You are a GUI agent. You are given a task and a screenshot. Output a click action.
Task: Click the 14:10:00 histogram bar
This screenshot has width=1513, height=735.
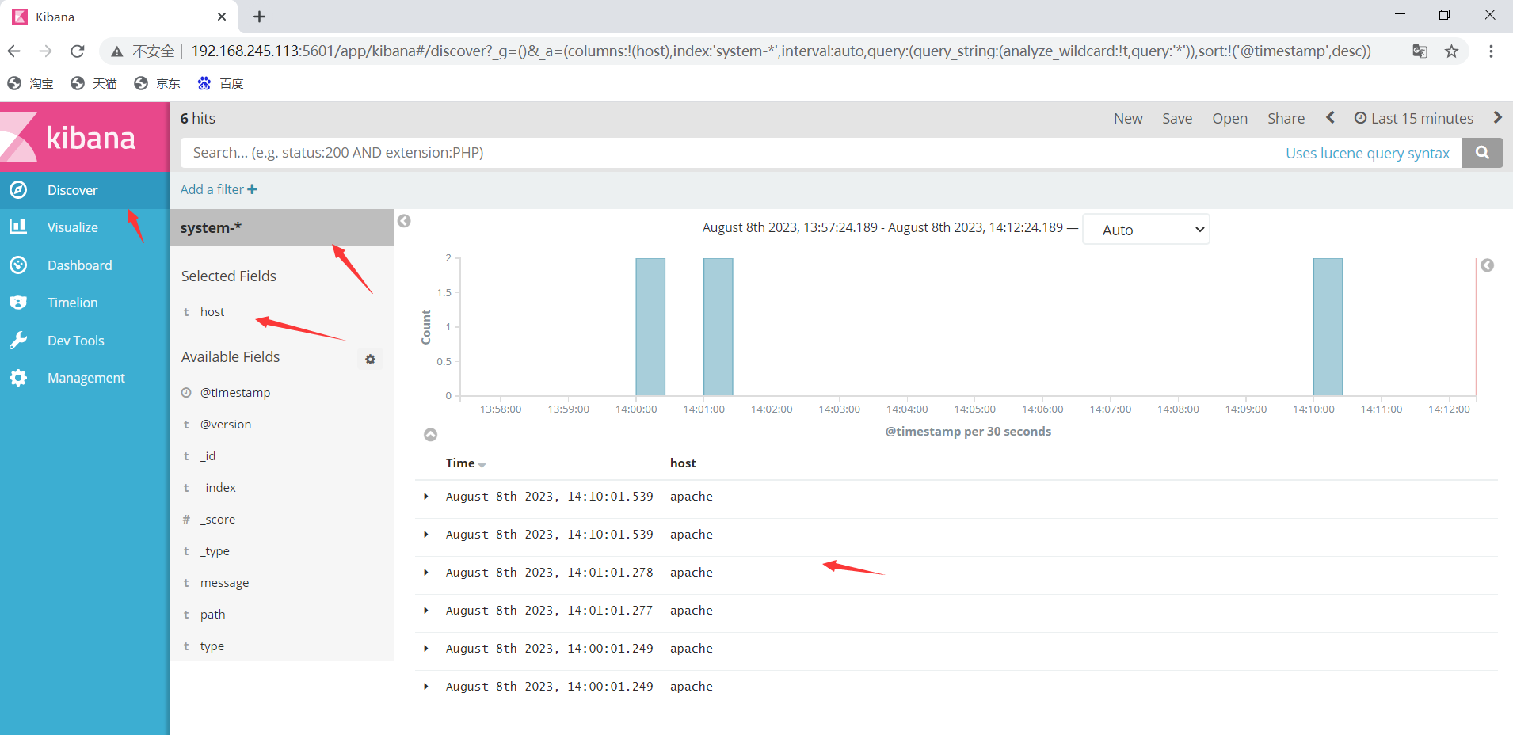click(1328, 326)
